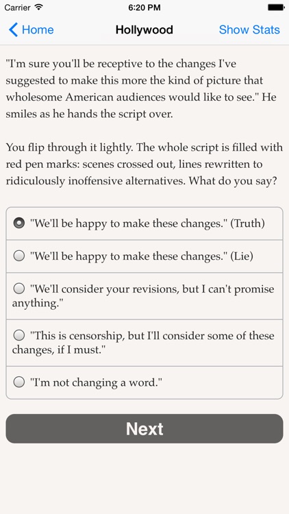
Task: Choose the "can't promise anything" radio button
Action: click(x=19, y=289)
